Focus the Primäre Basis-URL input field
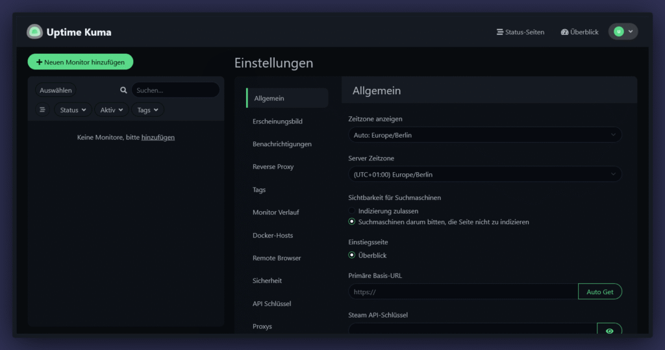The height and width of the screenshot is (350, 665). tap(462, 292)
